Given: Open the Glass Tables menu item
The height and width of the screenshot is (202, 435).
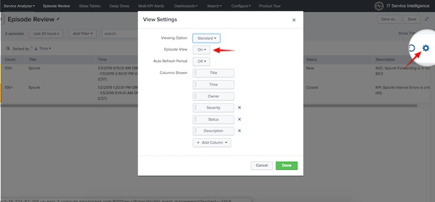Looking at the screenshot, I should (x=90, y=6).
